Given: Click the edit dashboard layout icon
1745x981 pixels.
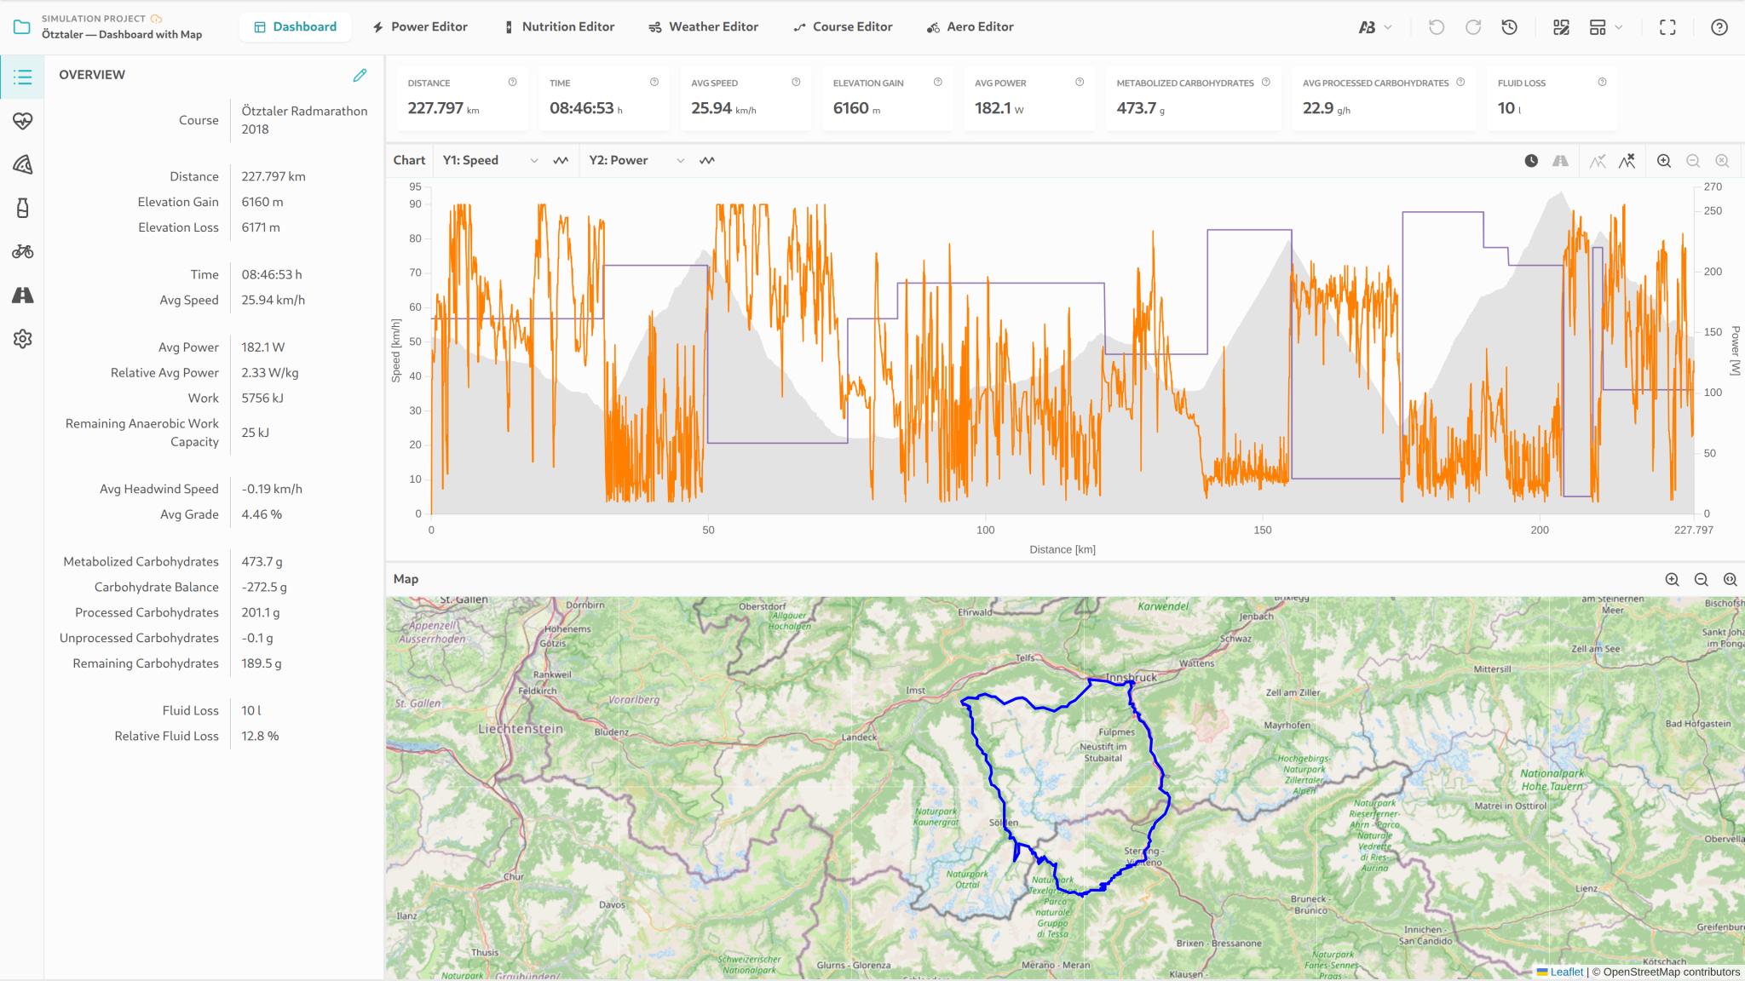Looking at the screenshot, I should click(1561, 27).
